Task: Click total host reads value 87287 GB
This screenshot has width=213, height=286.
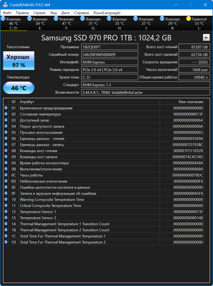Action: click(194, 47)
